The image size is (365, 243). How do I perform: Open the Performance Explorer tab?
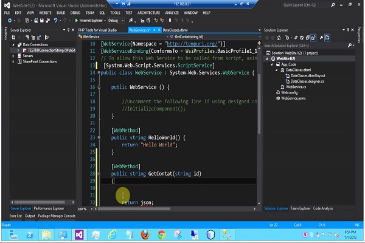(x=49, y=208)
